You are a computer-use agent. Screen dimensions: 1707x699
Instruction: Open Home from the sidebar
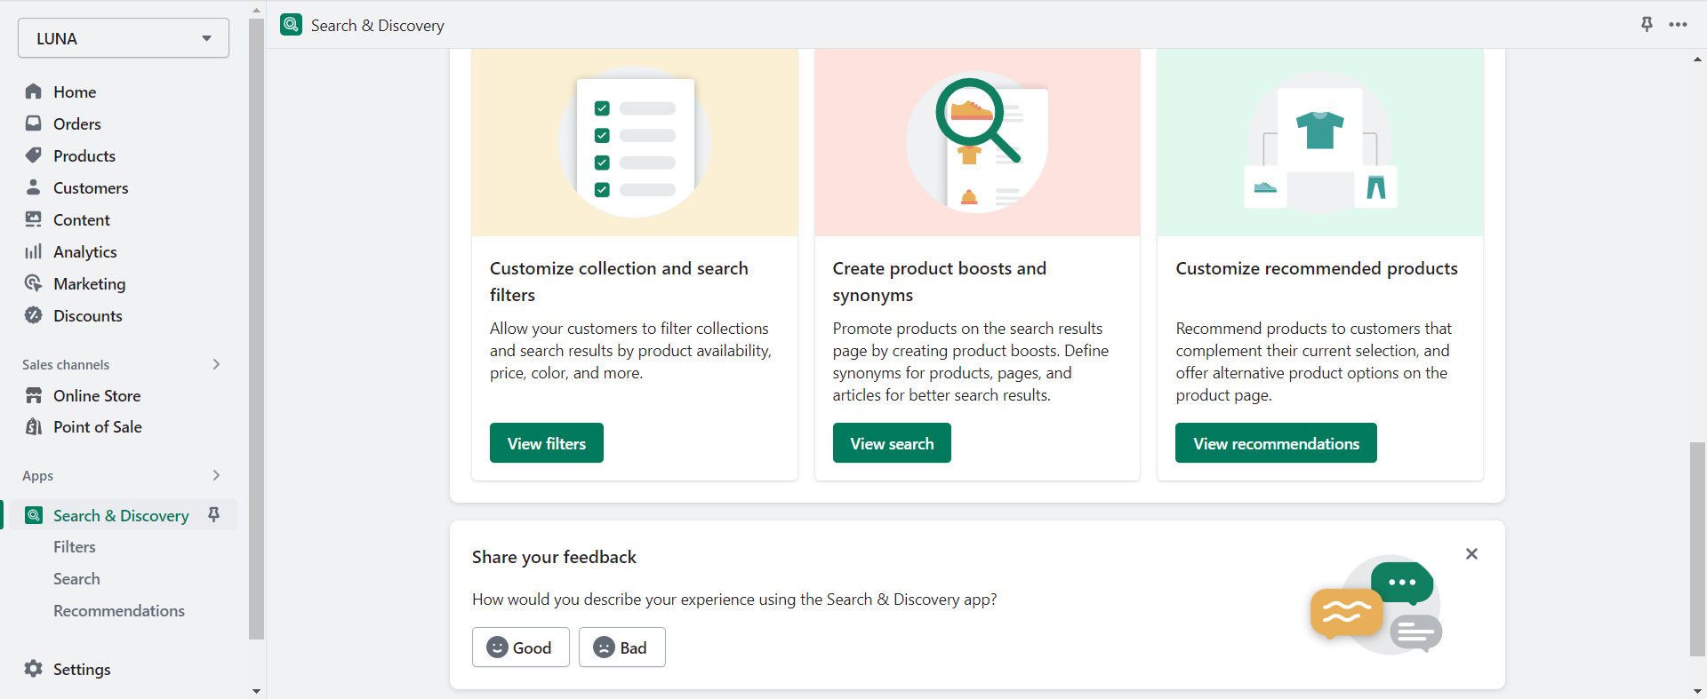(75, 91)
